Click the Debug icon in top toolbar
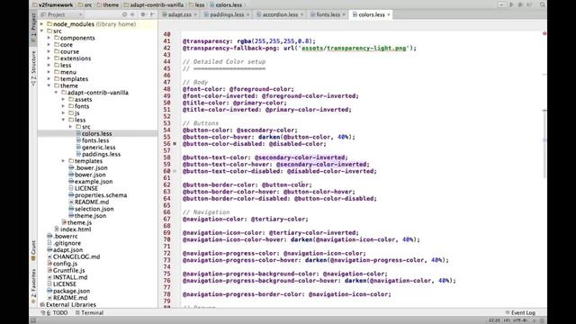Screen dimensions: 576x324 tap(520, 4)
